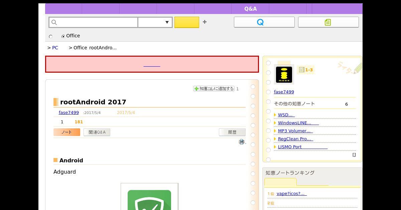This screenshot has height=210, width=401.
Task: Open fase7499 link in the sidebar profile
Action: point(284,92)
